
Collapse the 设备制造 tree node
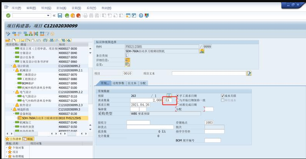pyautogui.click(x=14, y=114)
